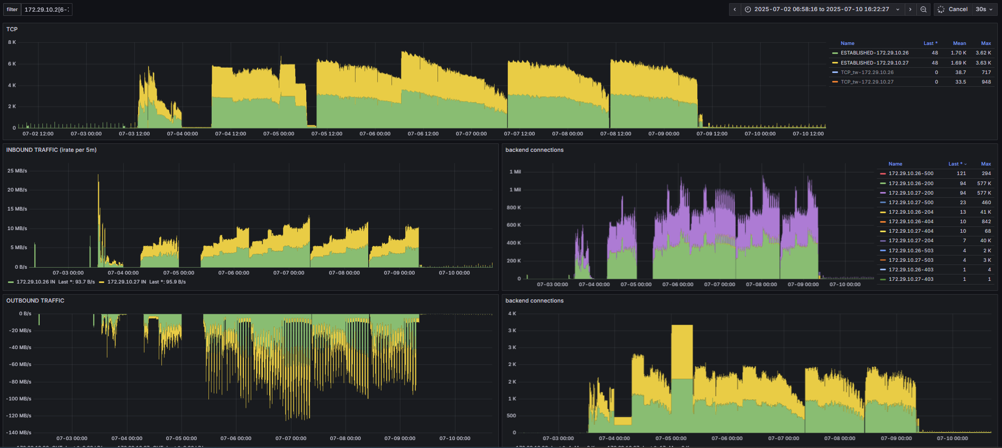Open the 30s refresh interval dropdown
This screenshot has width=1002, height=448.
pyautogui.click(x=984, y=10)
